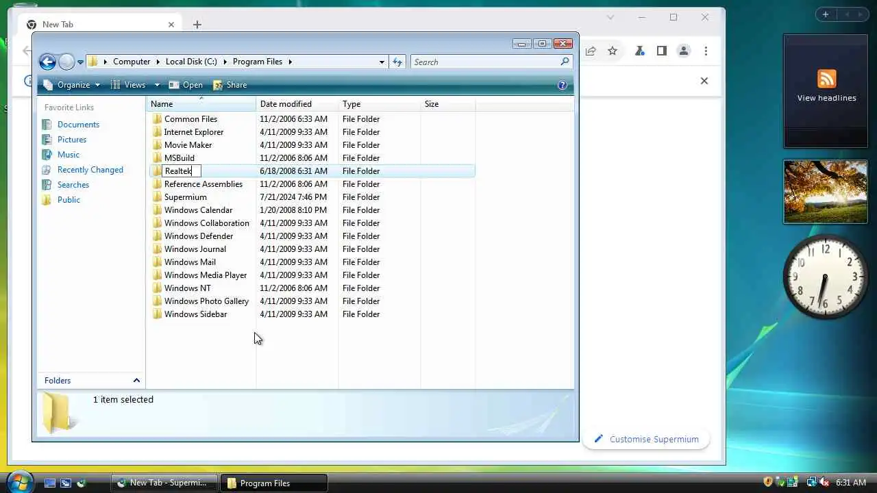Select the Windows Collaboration folder
The height and width of the screenshot is (493, 877).
pyautogui.click(x=207, y=223)
